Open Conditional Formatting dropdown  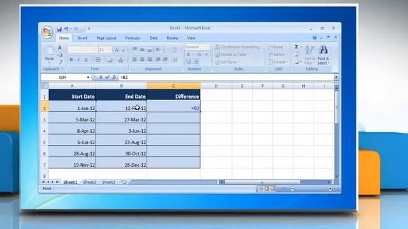coord(237,47)
